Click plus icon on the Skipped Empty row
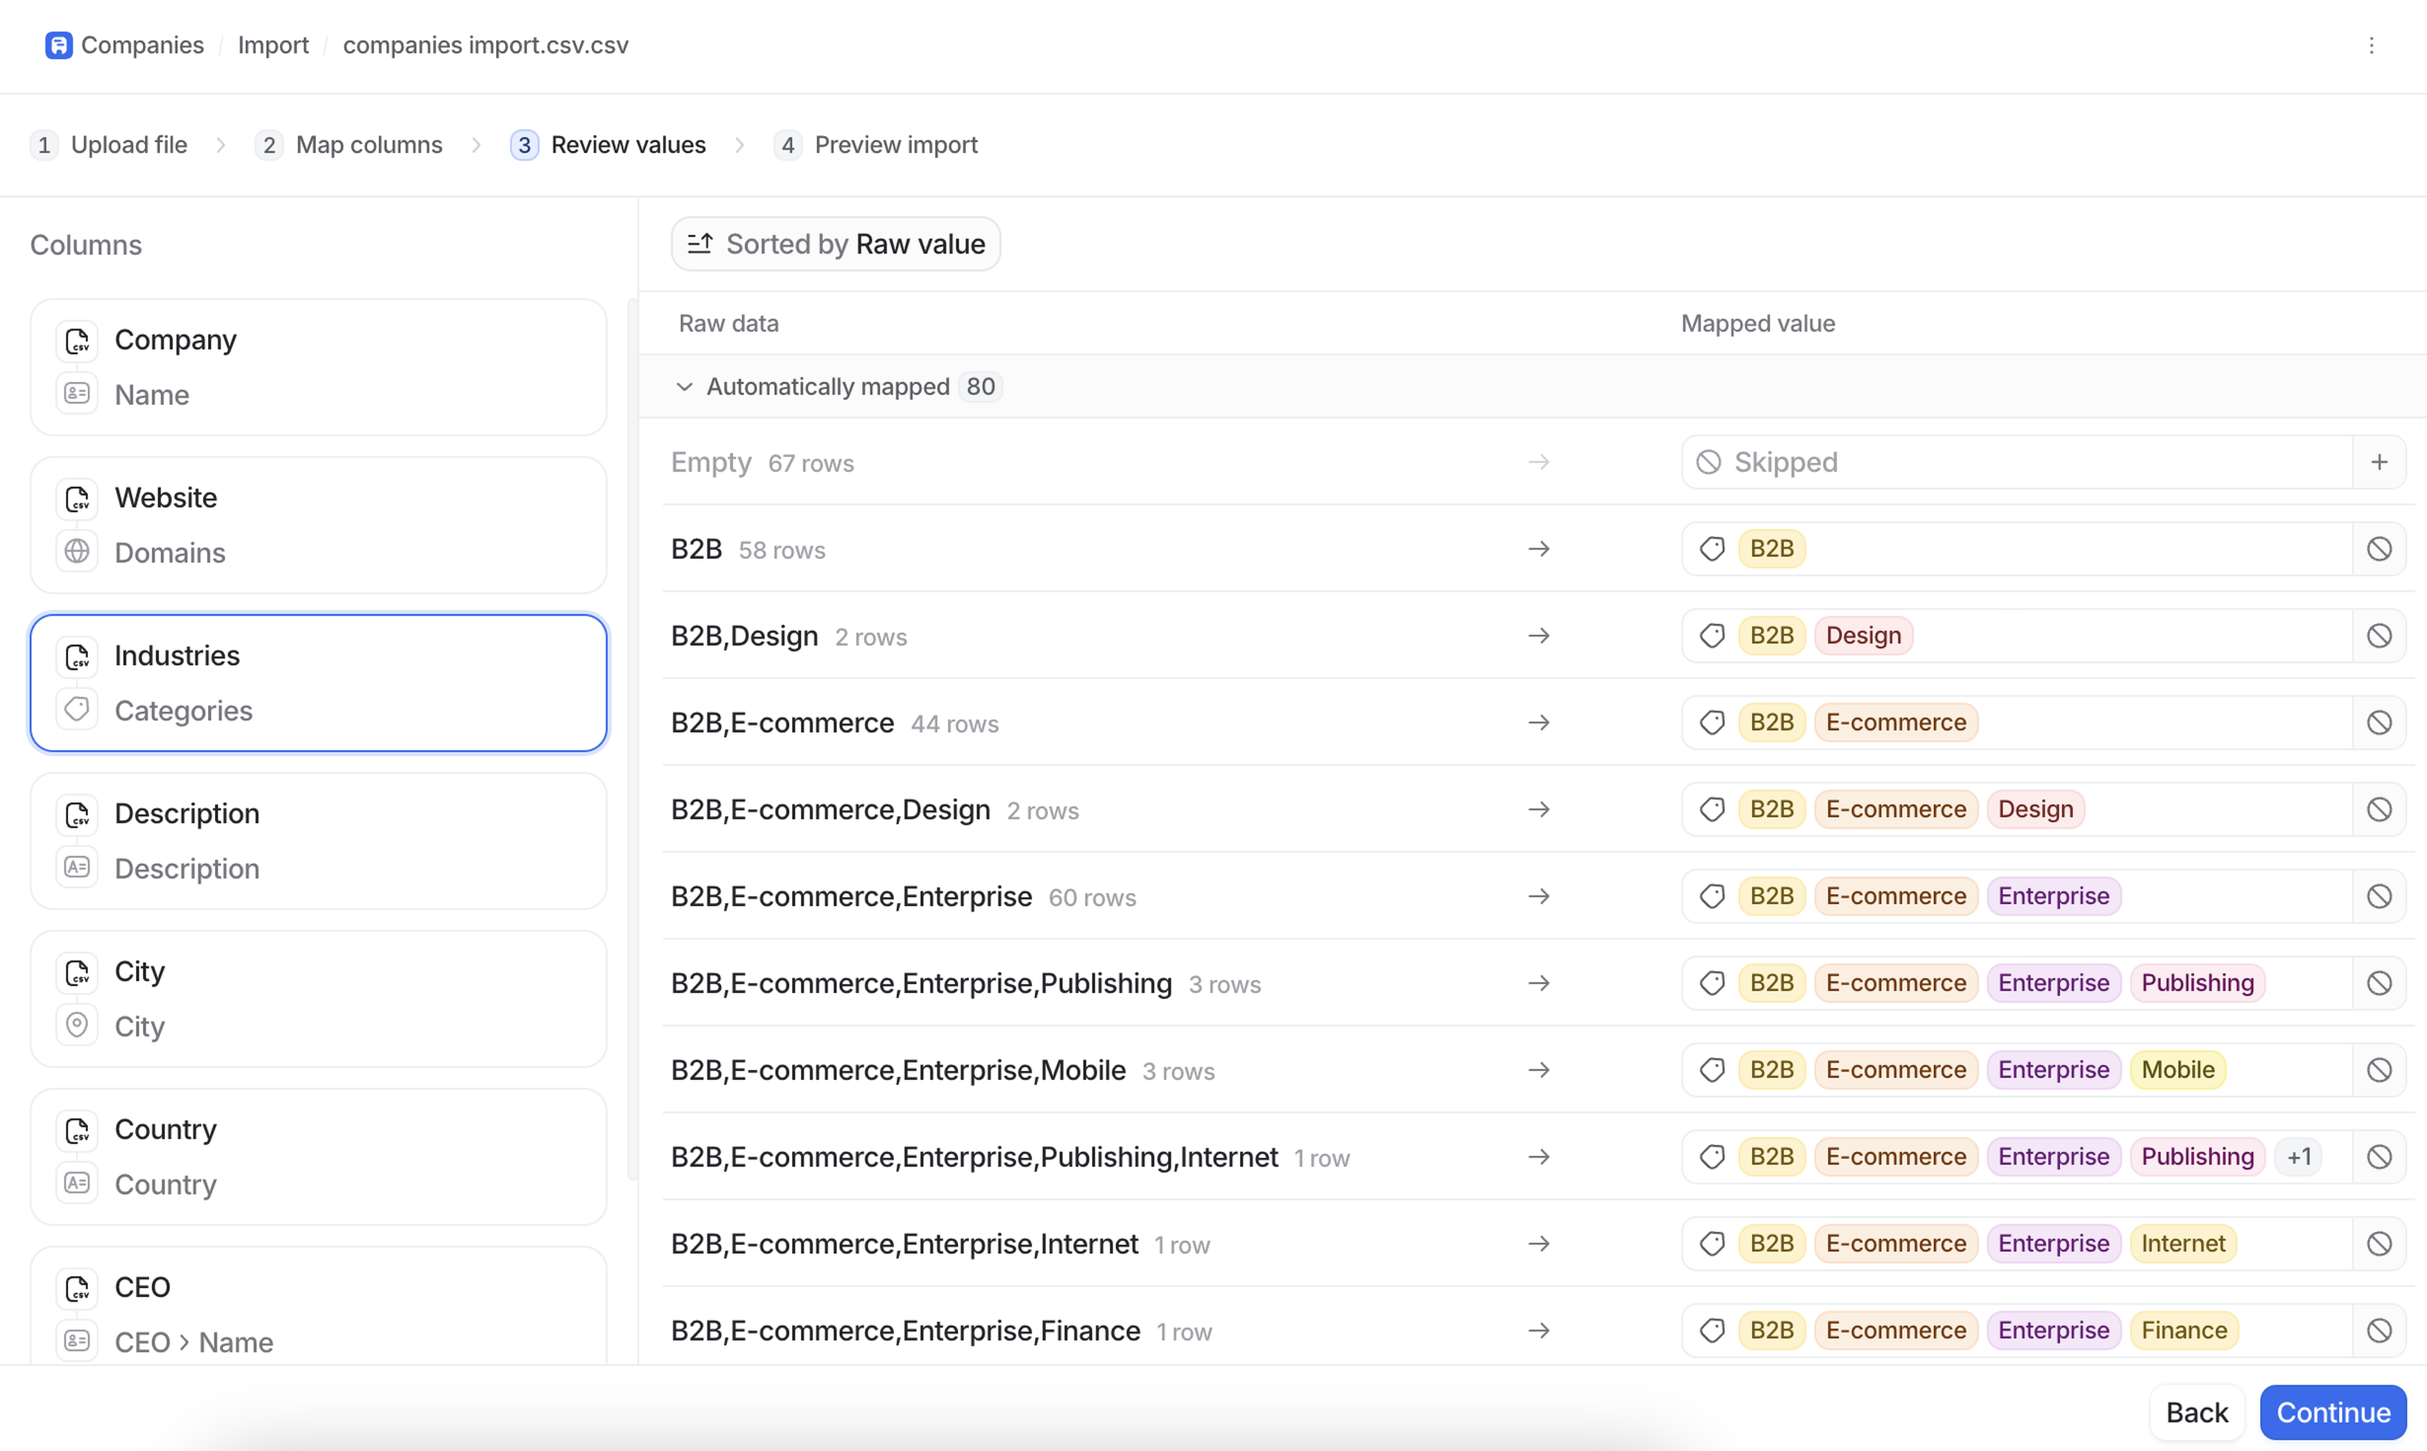This screenshot has height=1451, width=2427. 2378,462
